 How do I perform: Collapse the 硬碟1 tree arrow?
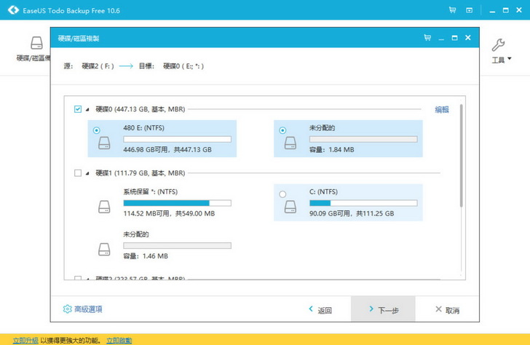tap(88, 173)
